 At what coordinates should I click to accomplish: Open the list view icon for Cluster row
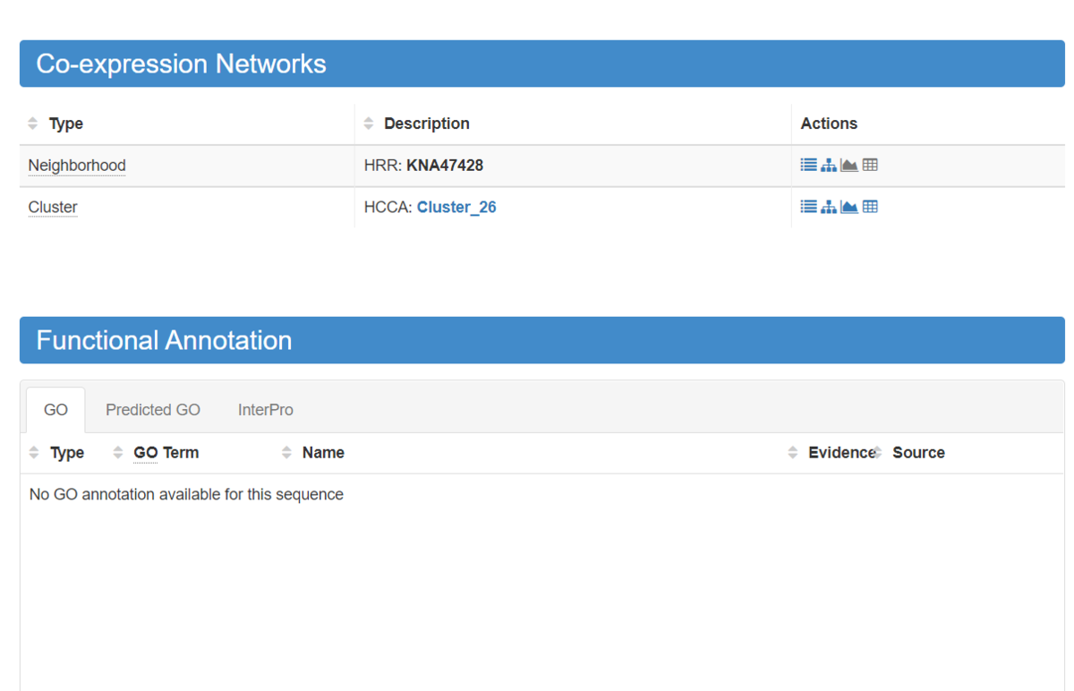pos(808,207)
